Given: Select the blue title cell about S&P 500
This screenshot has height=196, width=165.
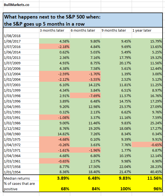Looking at the screenshot, I should 83,20.
